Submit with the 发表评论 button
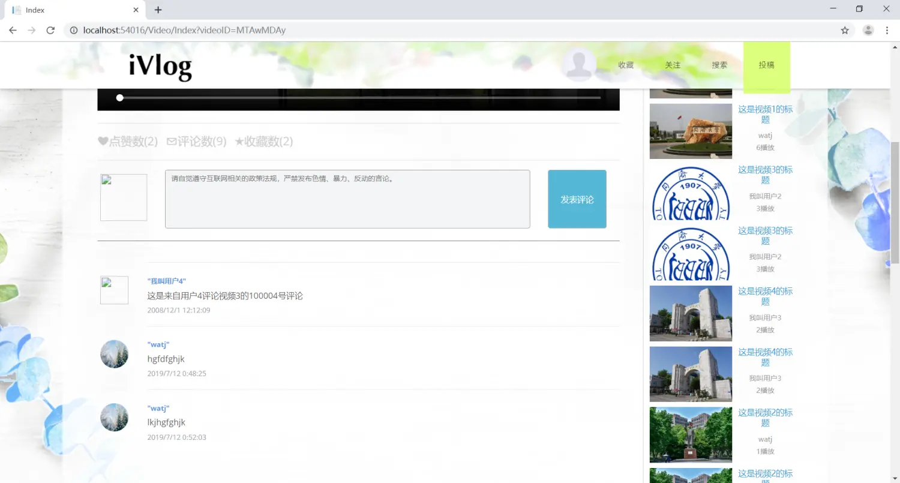Screen dimensions: 900x483 [x=577, y=199]
